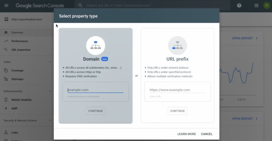The image size is (272, 141).
Task: Click the property icon beside punchsalad.com
Action: [x=6, y=19]
